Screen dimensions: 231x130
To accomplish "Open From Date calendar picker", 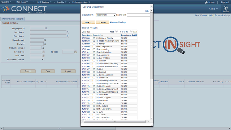I will (x=43, y=52).
